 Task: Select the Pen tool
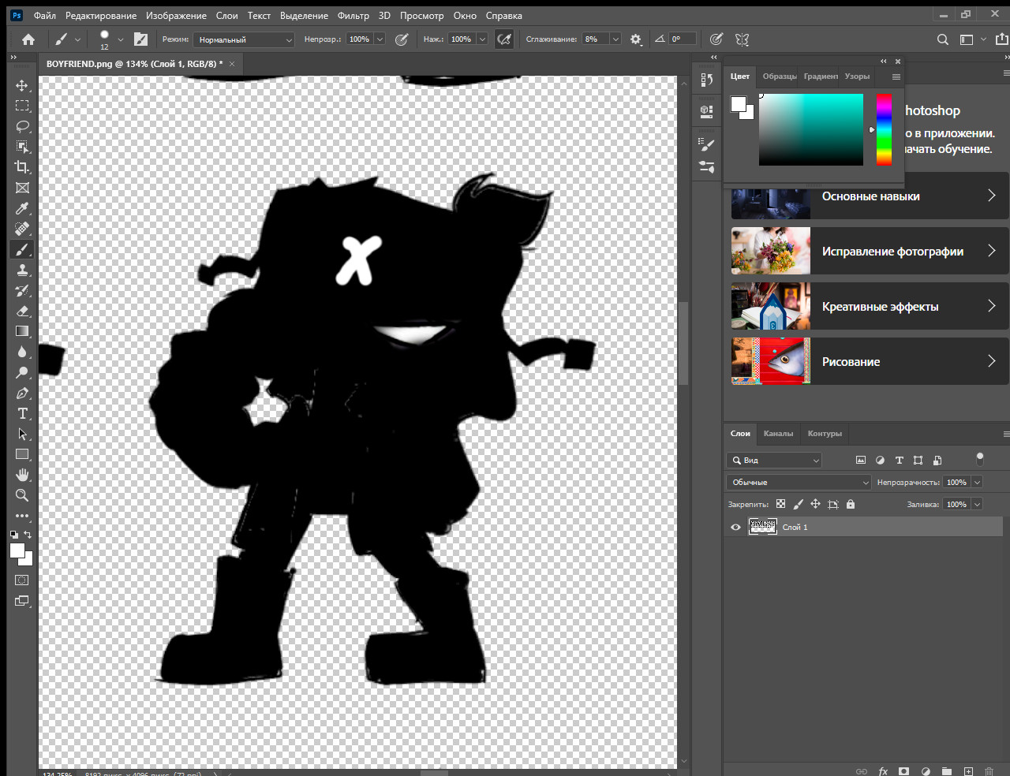click(x=22, y=393)
